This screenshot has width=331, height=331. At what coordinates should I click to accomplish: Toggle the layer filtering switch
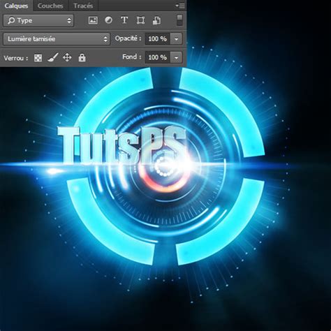(179, 20)
